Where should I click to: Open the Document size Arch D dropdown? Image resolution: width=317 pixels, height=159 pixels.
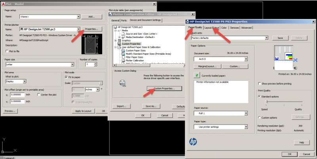pyautogui.click(x=246, y=59)
